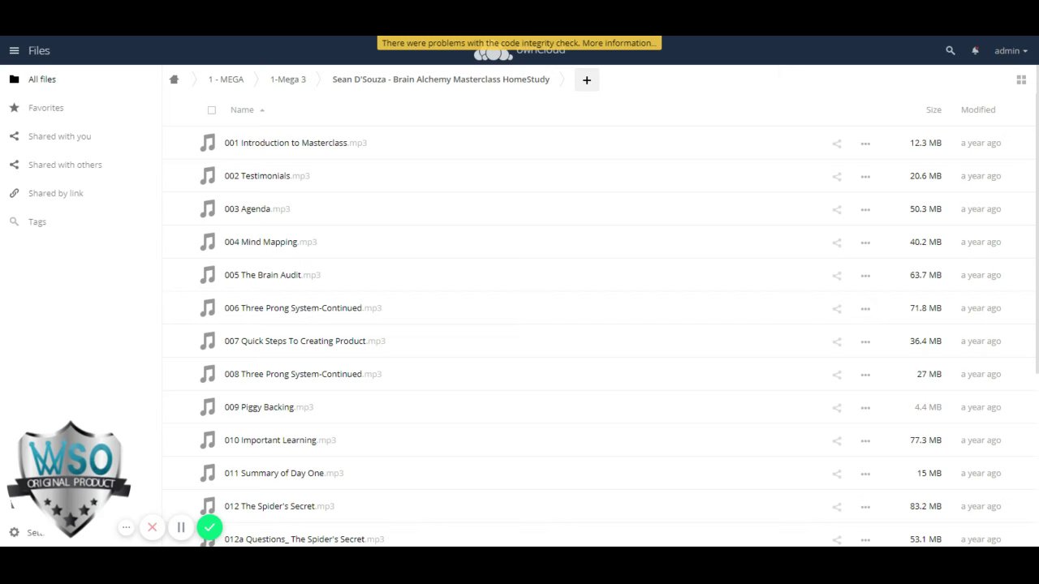Share 005 The Brain Audit file
This screenshot has height=584, width=1039.
(x=837, y=276)
